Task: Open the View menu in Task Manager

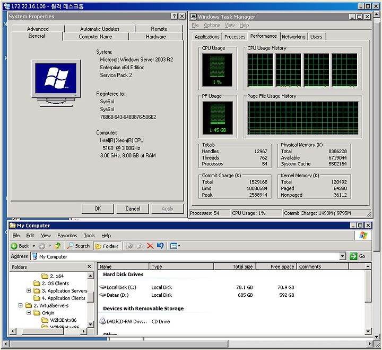Action: coord(230,25)
